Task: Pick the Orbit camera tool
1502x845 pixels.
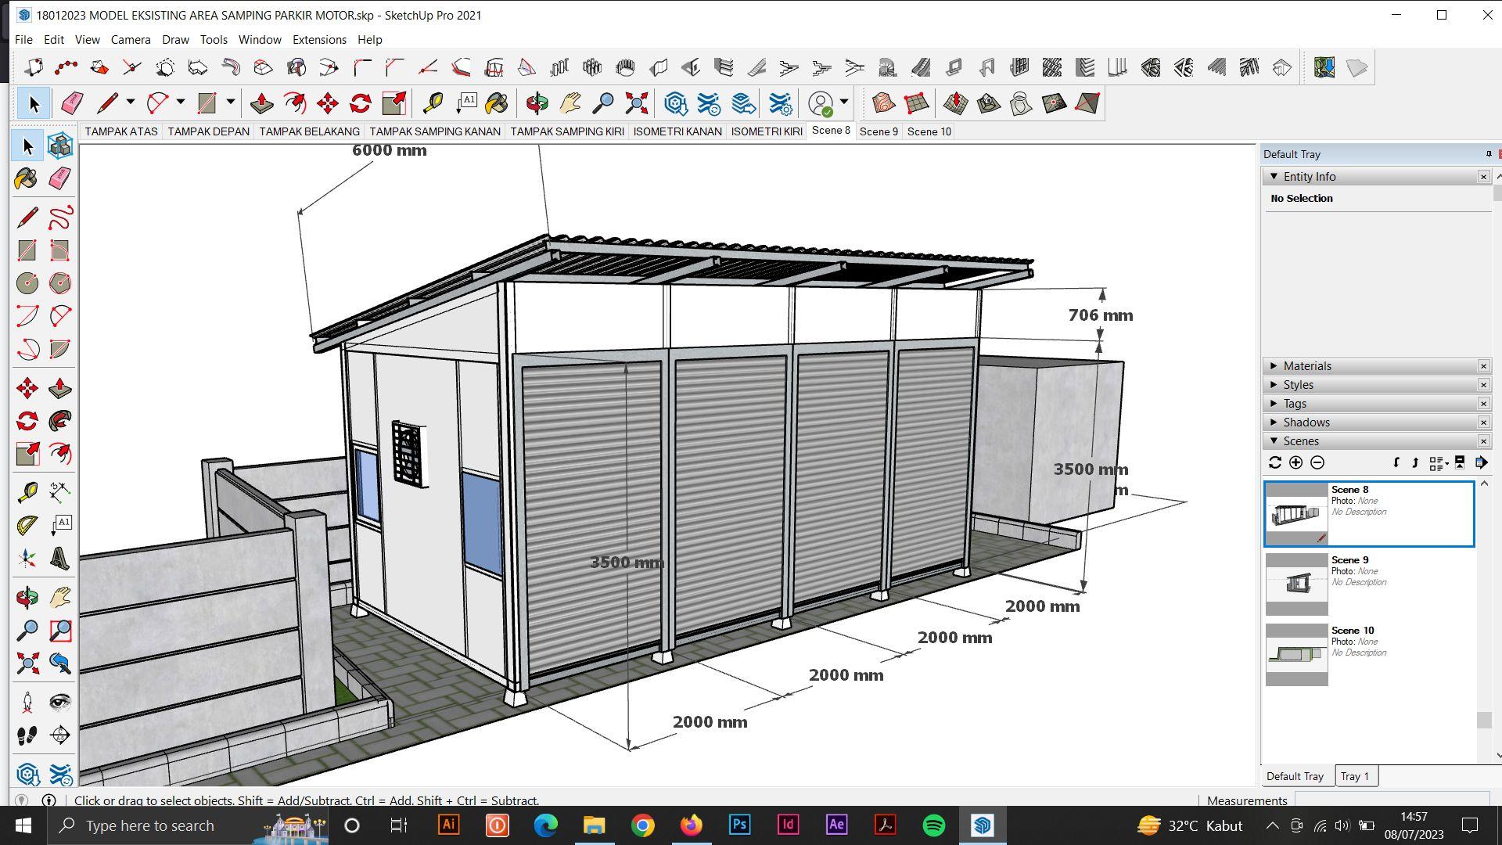Action: tap(27, 598)
